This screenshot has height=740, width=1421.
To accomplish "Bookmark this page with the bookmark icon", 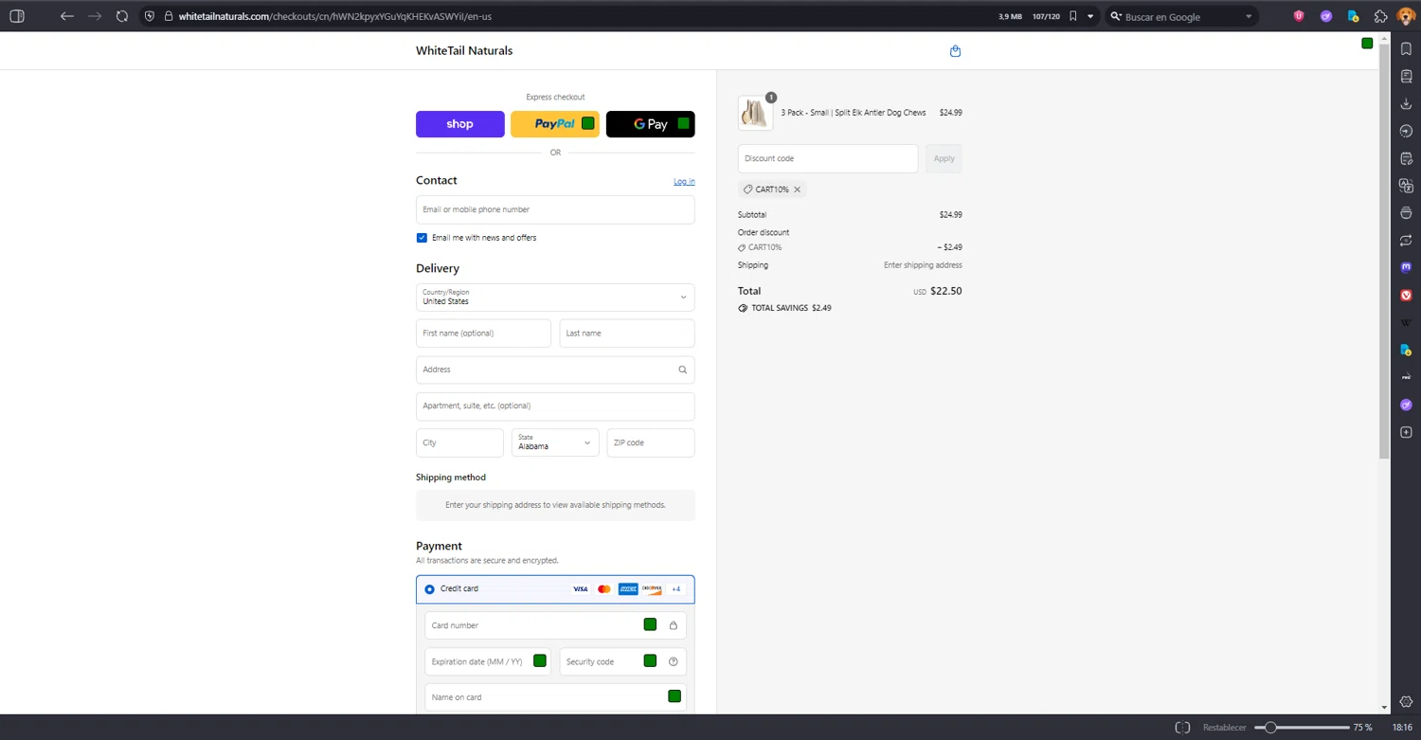I will (1072, 16).
